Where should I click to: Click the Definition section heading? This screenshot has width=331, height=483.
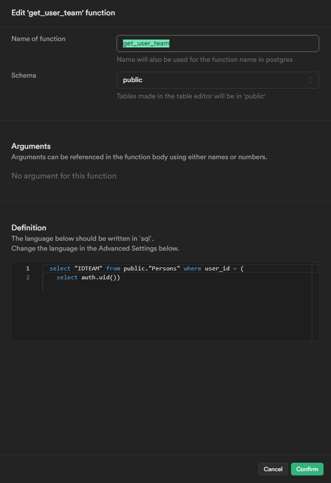29,228
